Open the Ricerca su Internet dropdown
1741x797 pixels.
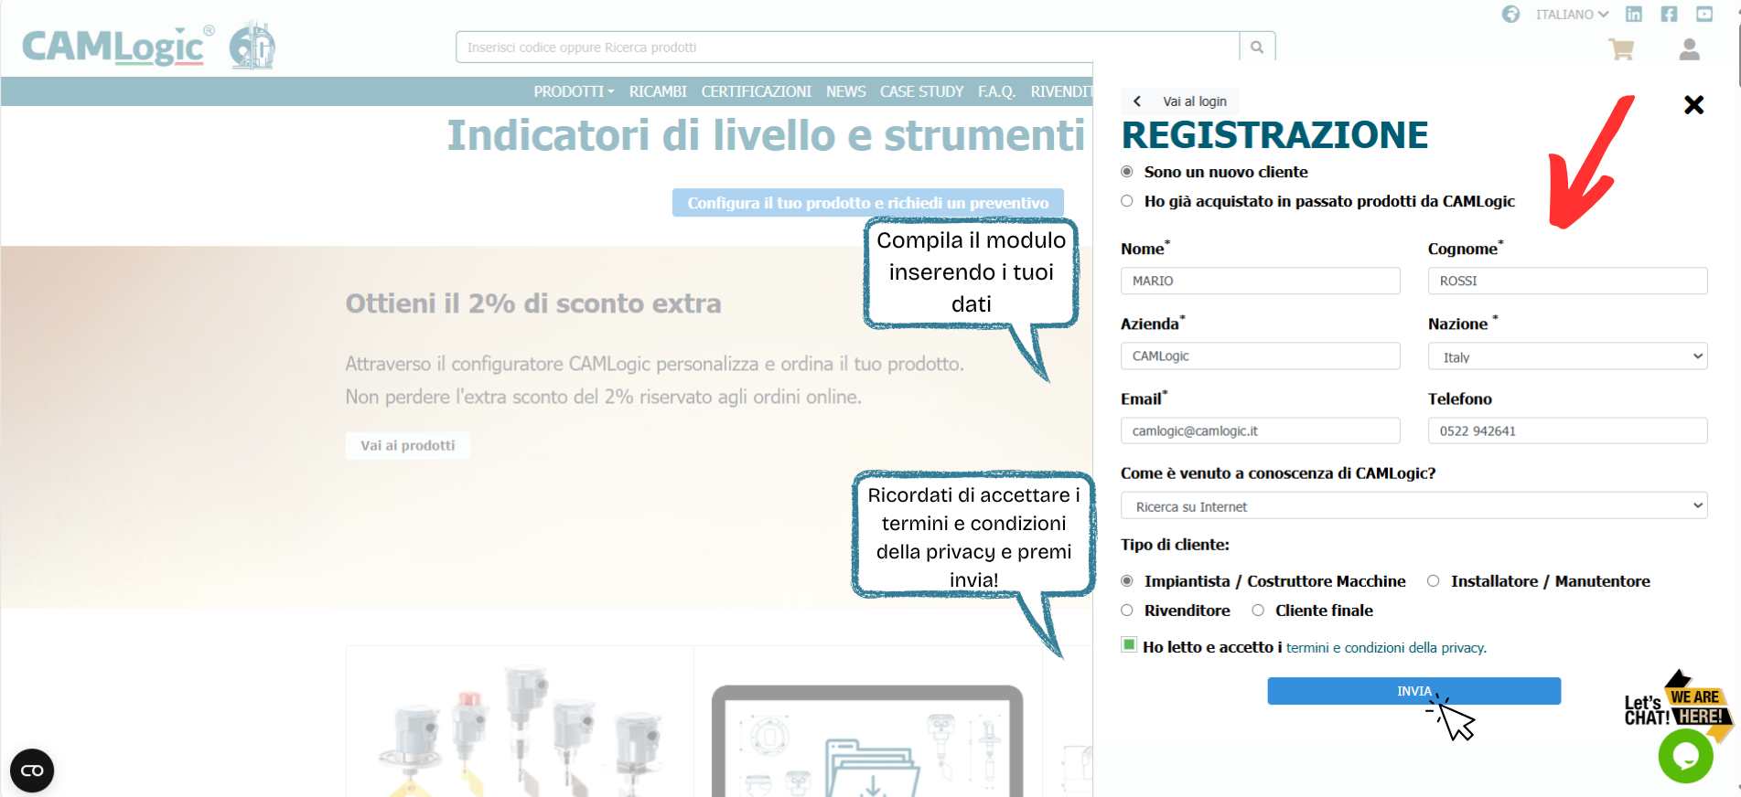point(1413,505)
